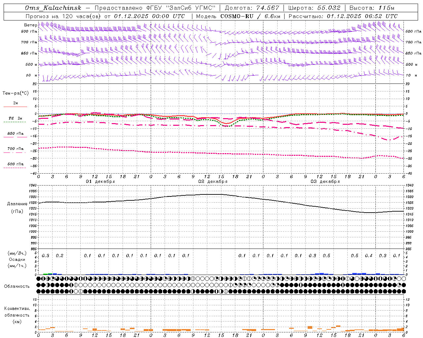Click the 0.2 precipitation amount value
The height and width of the screenshot is (338, 423).
(59, 255)
